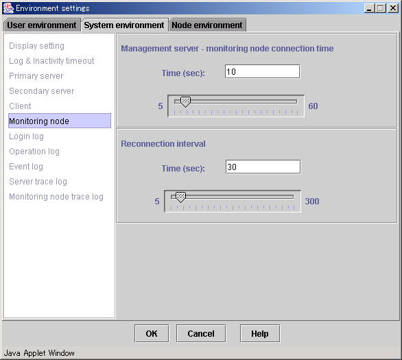Select Monitoring node trace log entry
The image size is (402, 360).
(x=56, y=197)
